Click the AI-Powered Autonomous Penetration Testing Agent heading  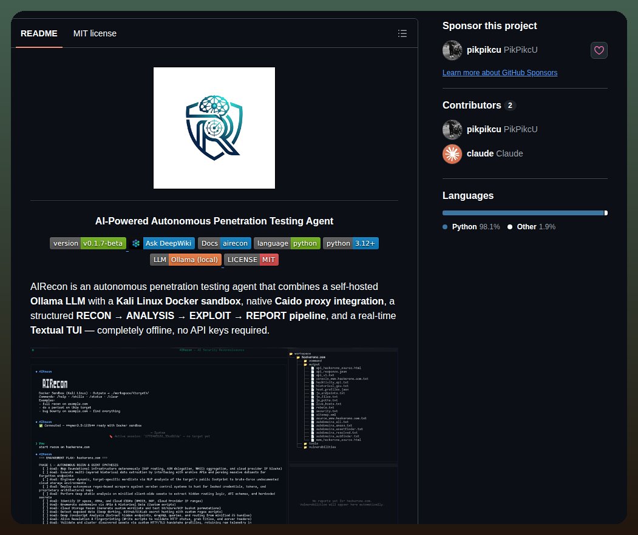[214, 221]
